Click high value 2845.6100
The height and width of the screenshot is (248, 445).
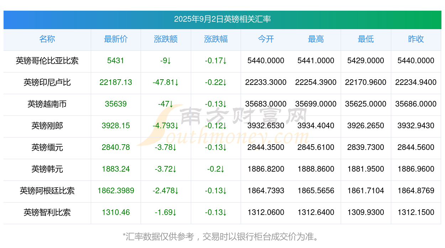(316, 147)
